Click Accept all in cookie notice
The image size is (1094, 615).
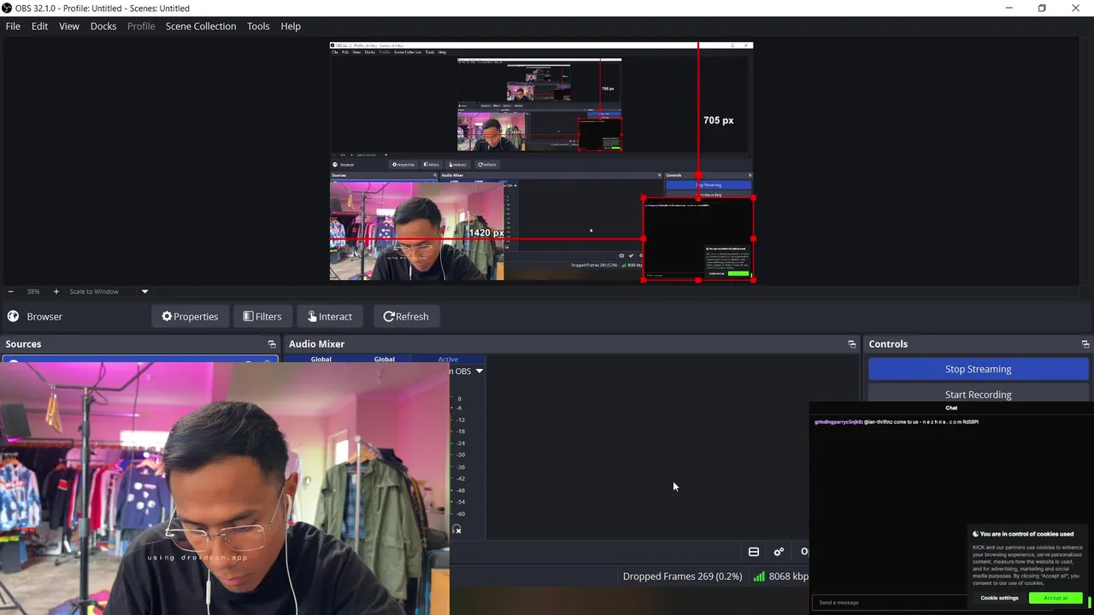(1056, 598)
